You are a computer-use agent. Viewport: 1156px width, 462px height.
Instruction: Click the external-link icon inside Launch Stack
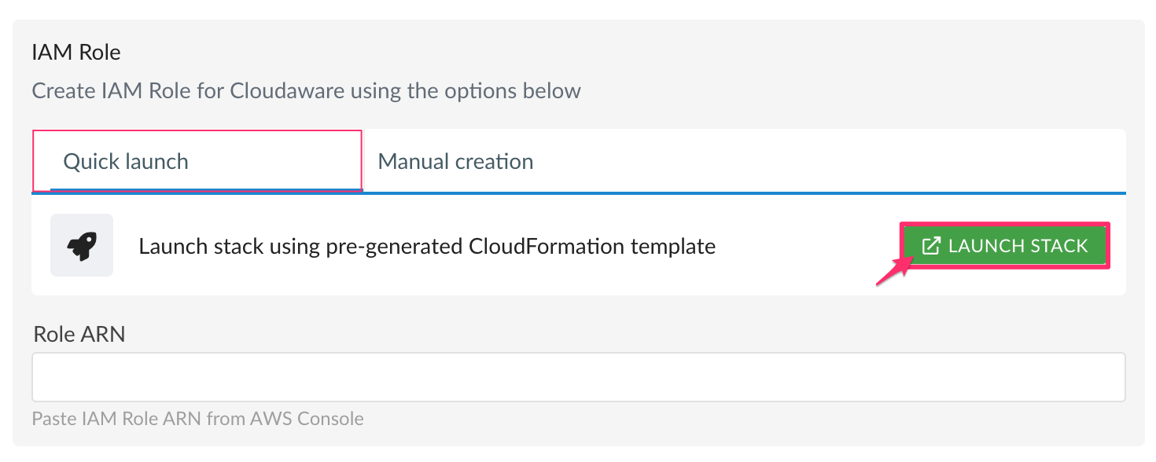click(x=931, y=245)
